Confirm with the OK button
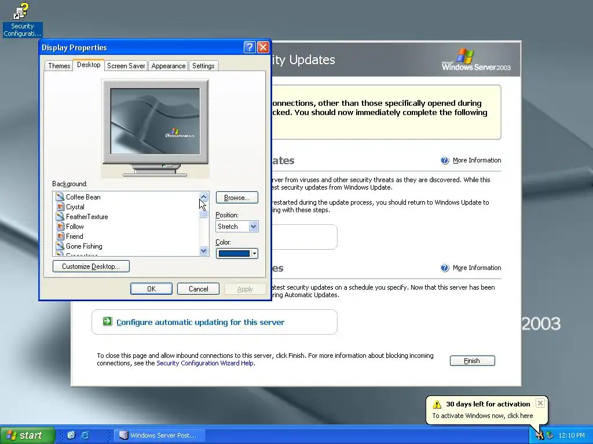This screenshot has height=444, width=593. tap(151, 289)
